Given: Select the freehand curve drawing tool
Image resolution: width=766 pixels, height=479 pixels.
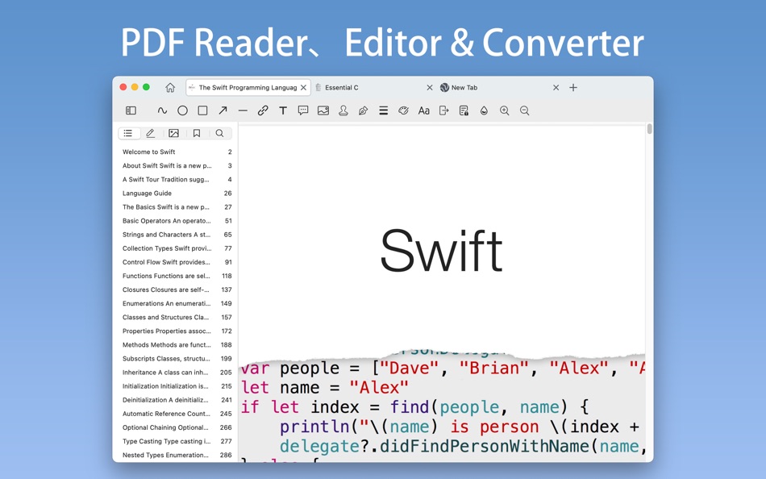Looking at the screenshot, I should pos(162,110).
